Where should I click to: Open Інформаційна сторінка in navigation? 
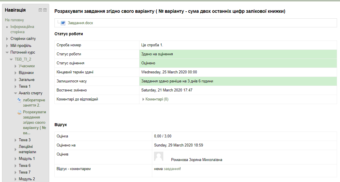click(22, 29)
